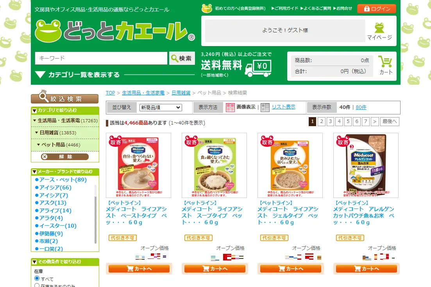Jump to the last page 最後へ
This screenshot has width=431, height=287.
pos(390,121)
